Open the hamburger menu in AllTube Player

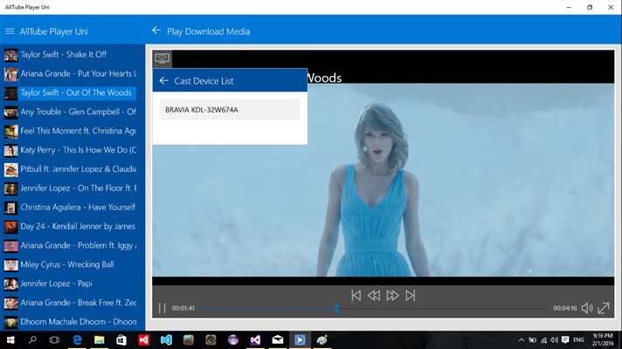click(x=10, y=31)
